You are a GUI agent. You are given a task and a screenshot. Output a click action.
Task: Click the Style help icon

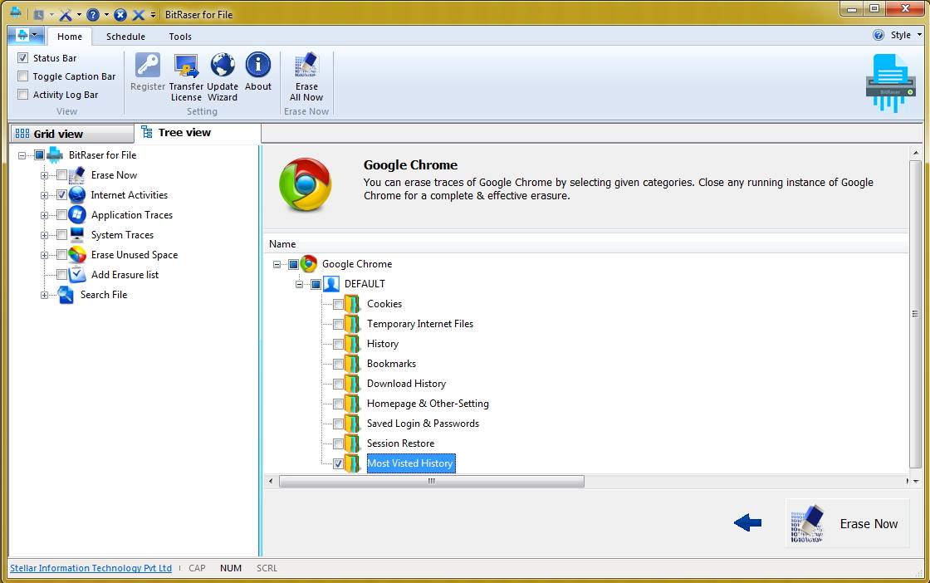click(x=879, y=35)
